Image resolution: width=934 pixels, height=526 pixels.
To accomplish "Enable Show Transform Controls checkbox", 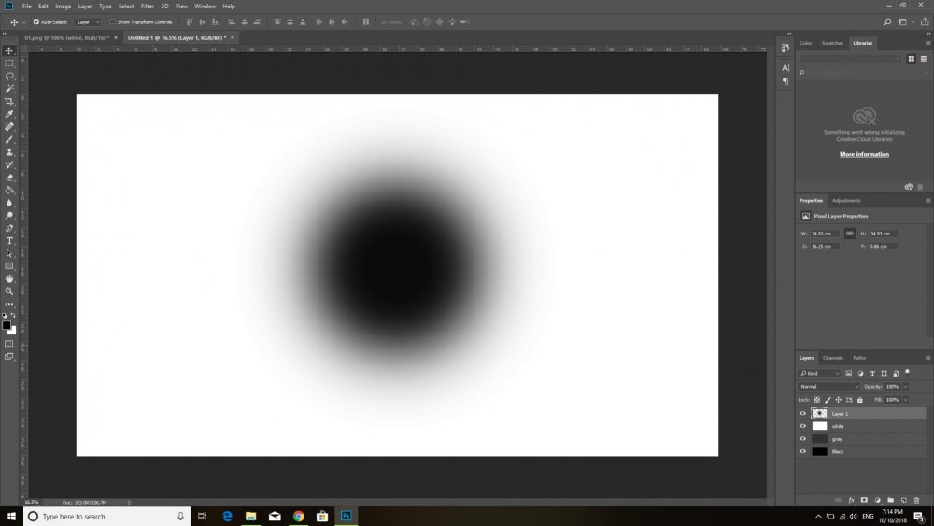I will point(112,21).
